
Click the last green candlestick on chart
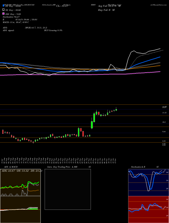click(116, 110)
